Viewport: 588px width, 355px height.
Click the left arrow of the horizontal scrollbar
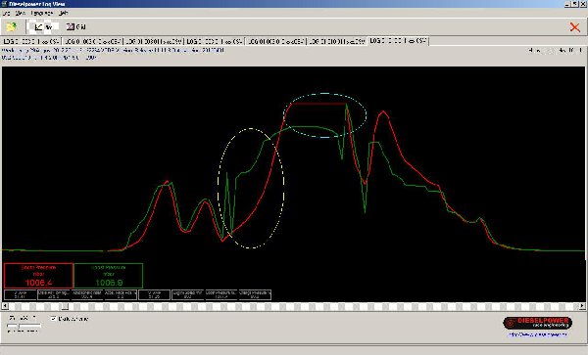click(x=5, y=306)
